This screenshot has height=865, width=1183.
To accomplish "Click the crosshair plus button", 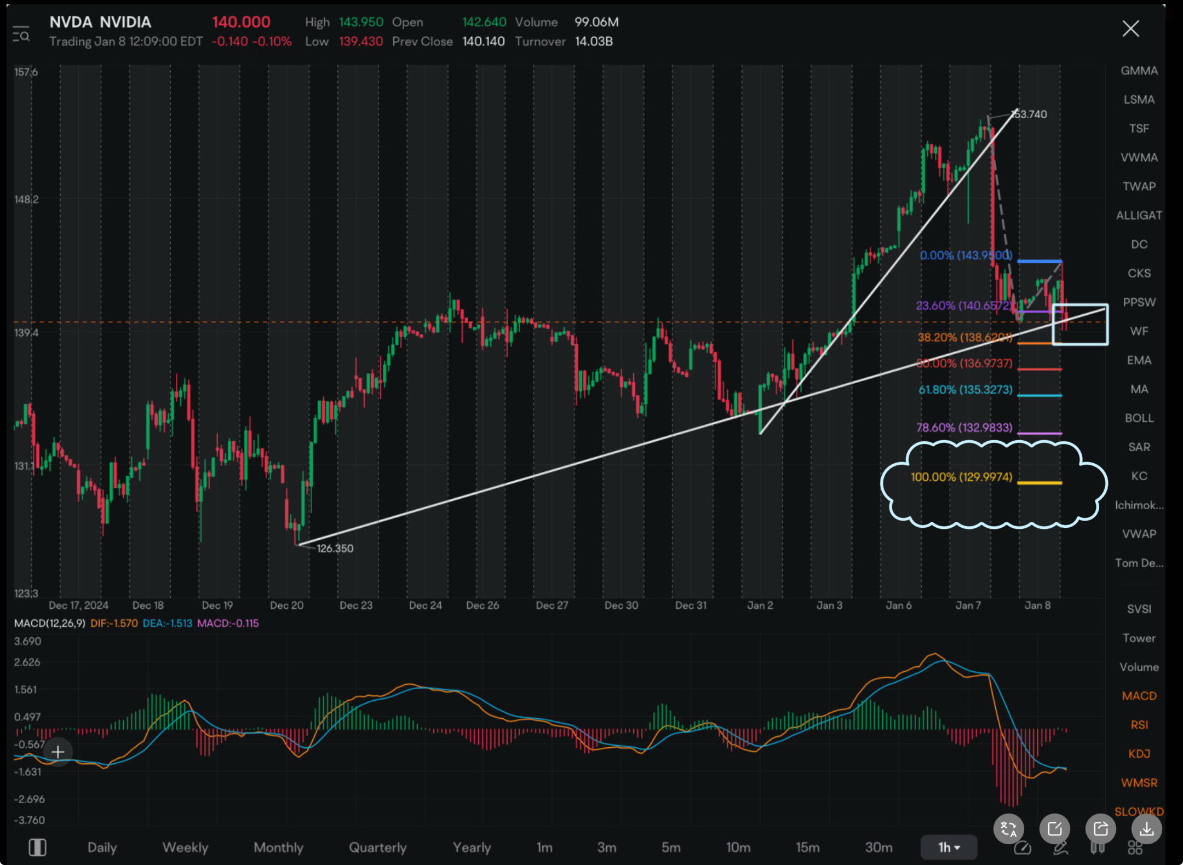I will (58, 752).
